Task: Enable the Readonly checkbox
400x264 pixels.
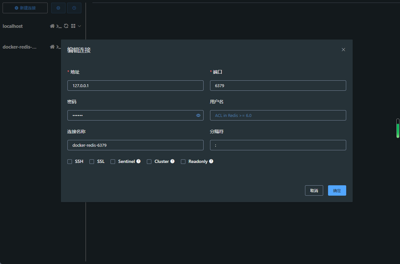Action: click(x=183, y=162)
